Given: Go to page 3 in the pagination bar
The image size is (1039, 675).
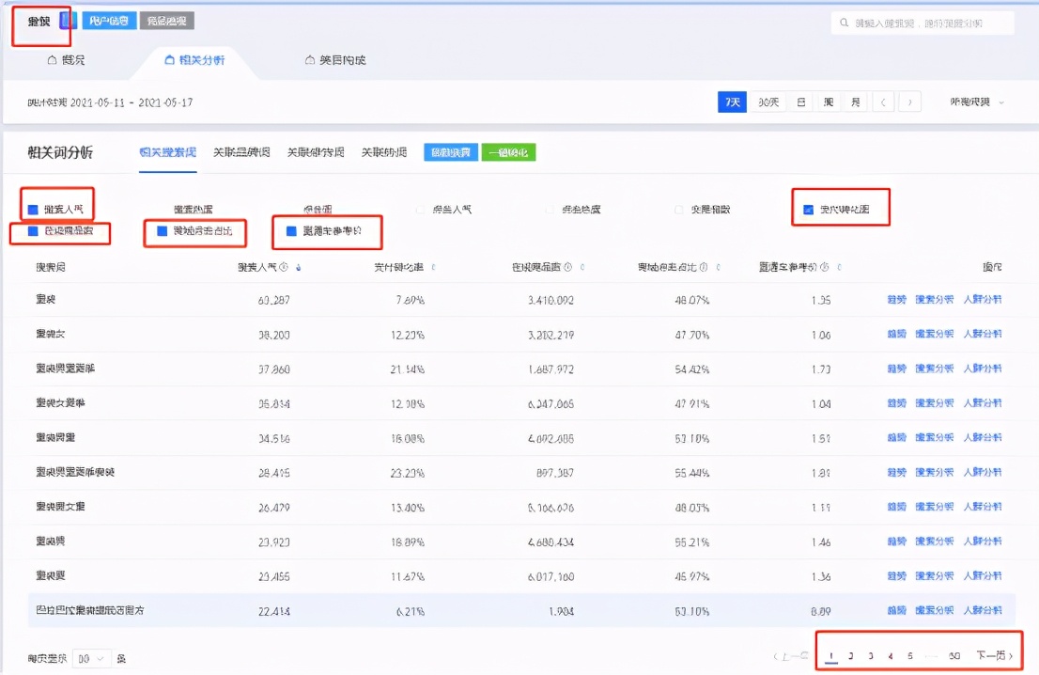Looking at the screenshot, I should tap(871, 654).
